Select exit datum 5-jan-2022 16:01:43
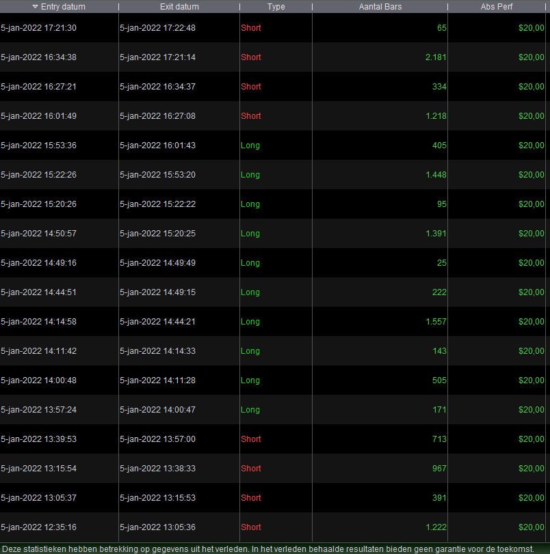 point(157,146)
